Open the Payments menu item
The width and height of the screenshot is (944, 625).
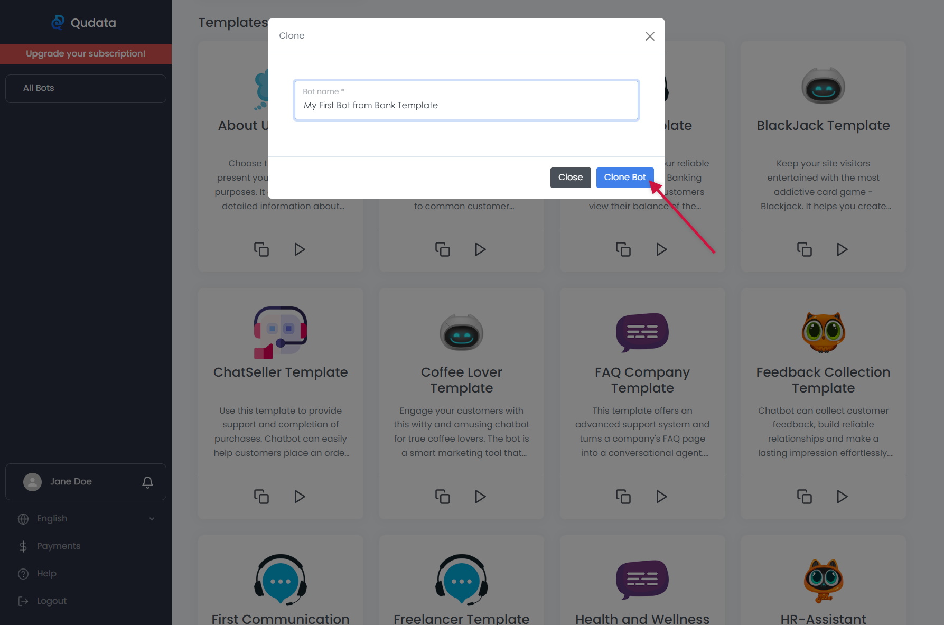(x=58, y=546)
